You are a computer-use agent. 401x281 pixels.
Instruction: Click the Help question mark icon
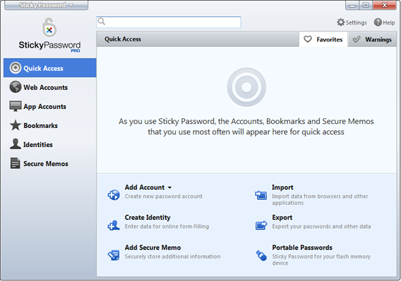pyautogui.click(x=378, y=22)
